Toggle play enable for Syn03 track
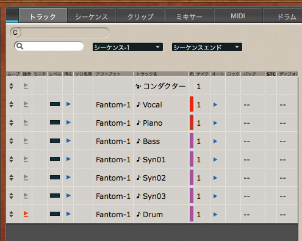Viewport: 302px width, 241px height. 68,196
